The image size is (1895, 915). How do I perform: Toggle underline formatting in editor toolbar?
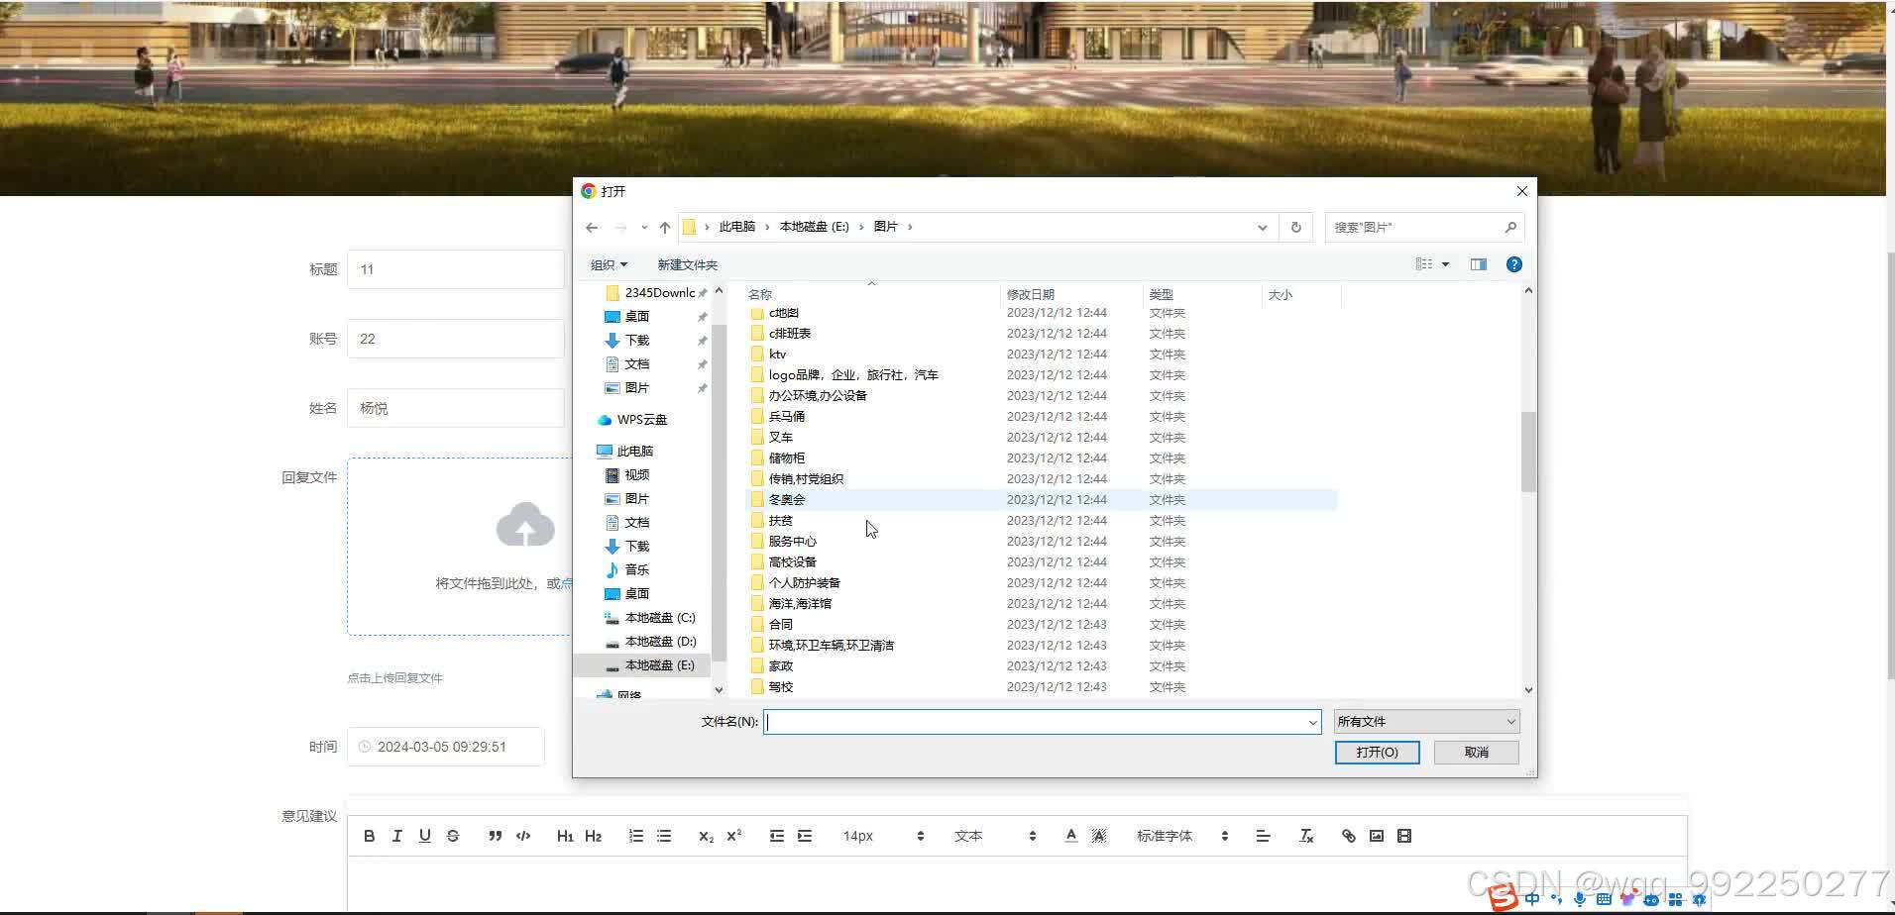point(424,836)
